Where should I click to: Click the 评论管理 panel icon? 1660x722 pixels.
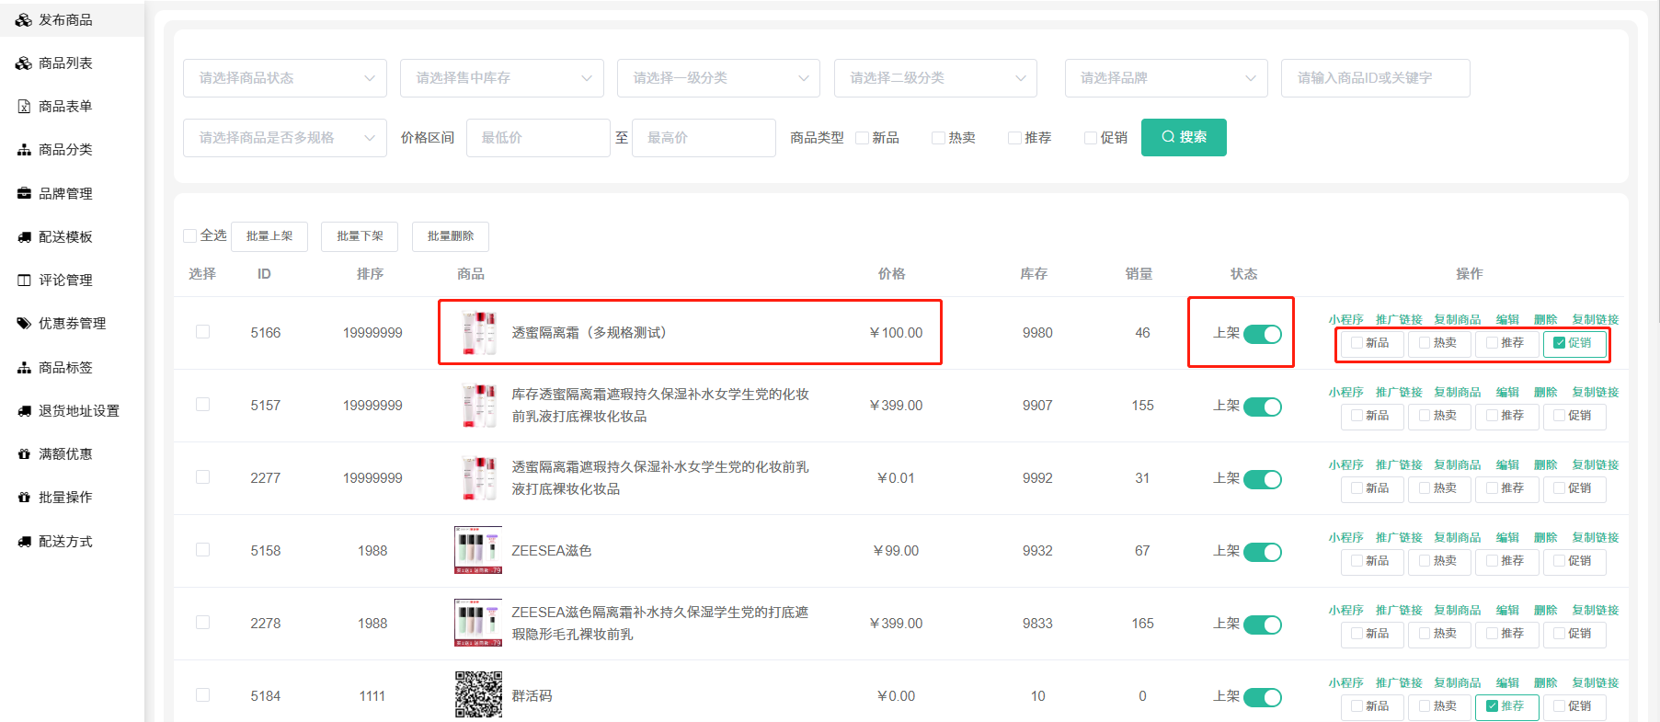[x=24, y=281]
